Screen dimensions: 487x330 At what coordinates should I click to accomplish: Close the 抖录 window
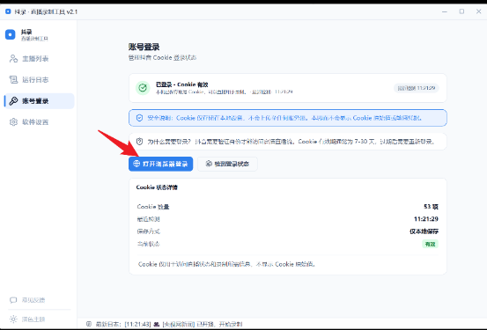click(478, 11)
